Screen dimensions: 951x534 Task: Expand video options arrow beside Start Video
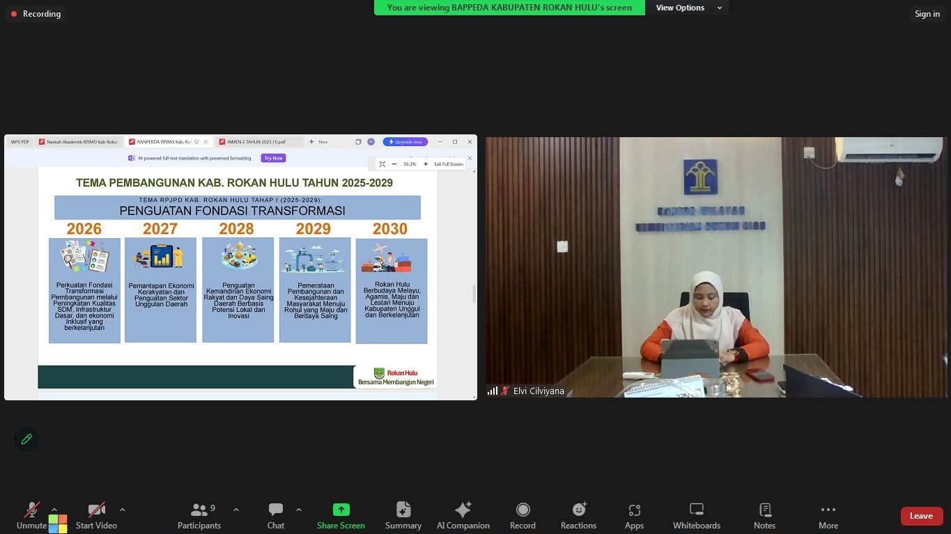[123, 510]
